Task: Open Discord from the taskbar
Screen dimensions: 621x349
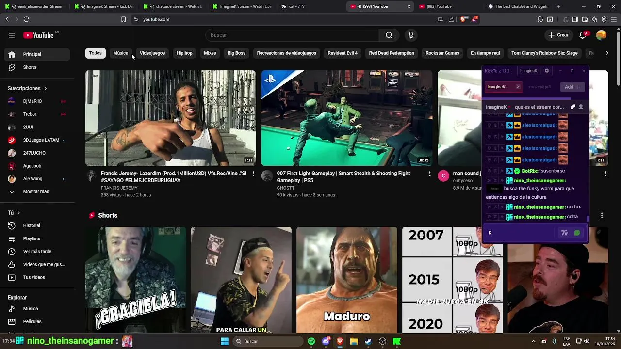Action: point(326,341)
